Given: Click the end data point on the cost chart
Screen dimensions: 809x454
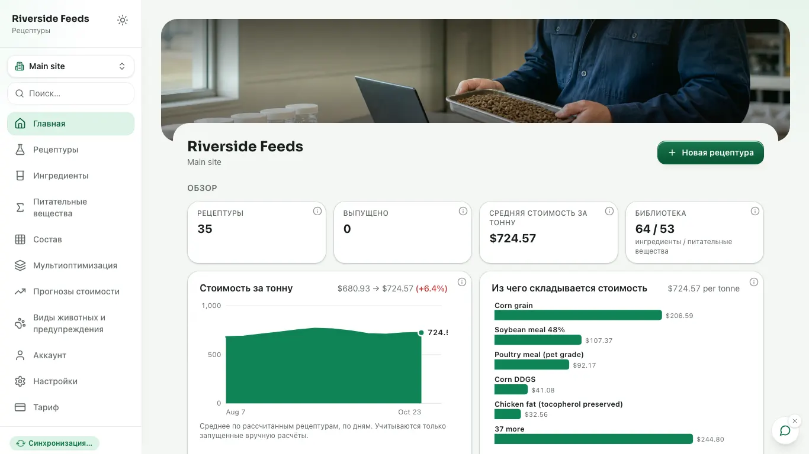Looking at the screenshot, I should [421, 333].
